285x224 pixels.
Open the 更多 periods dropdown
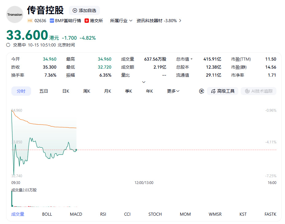[x=173, y=91]
